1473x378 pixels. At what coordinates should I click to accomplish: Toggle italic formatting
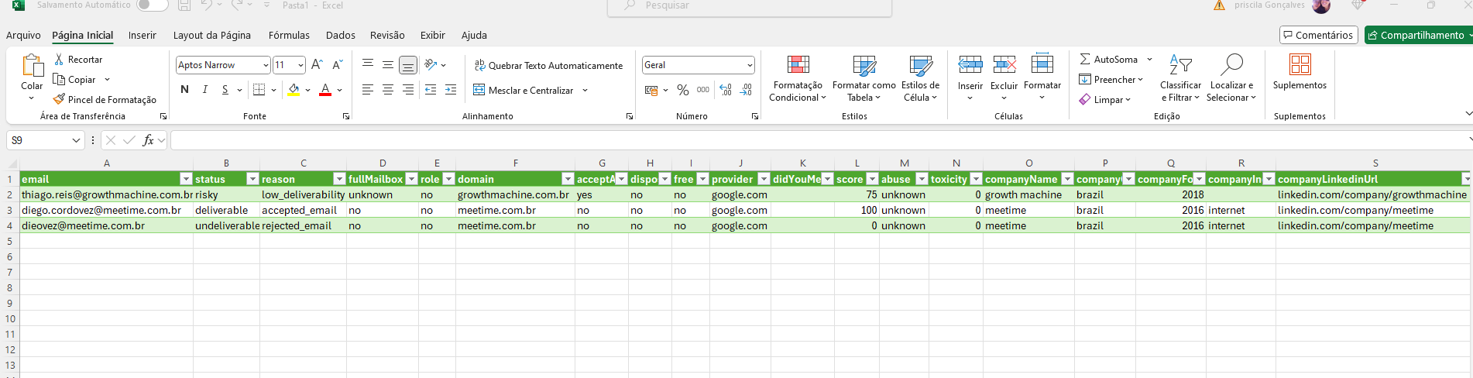(x=205, y=90)
